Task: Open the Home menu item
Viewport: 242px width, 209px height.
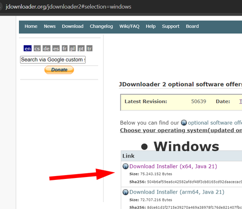Action: tap(31, 26)
